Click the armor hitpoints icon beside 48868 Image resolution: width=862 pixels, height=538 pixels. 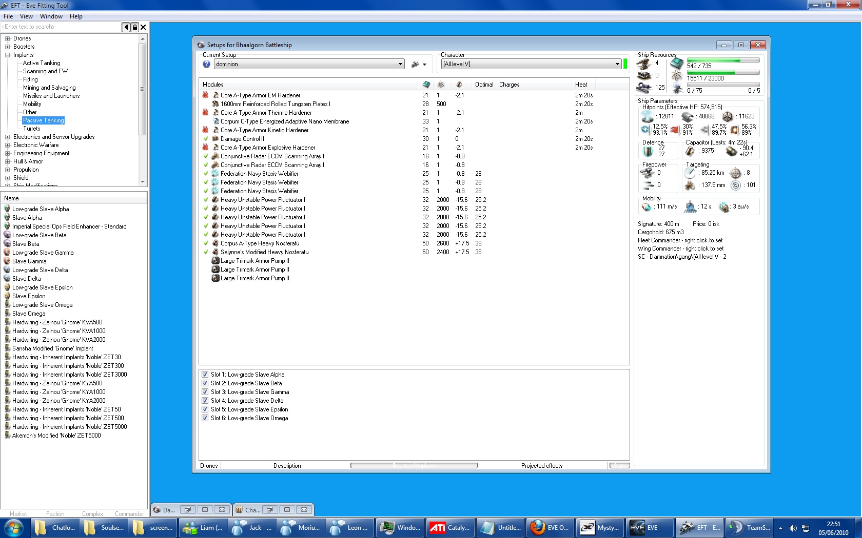tap(688, 117)
